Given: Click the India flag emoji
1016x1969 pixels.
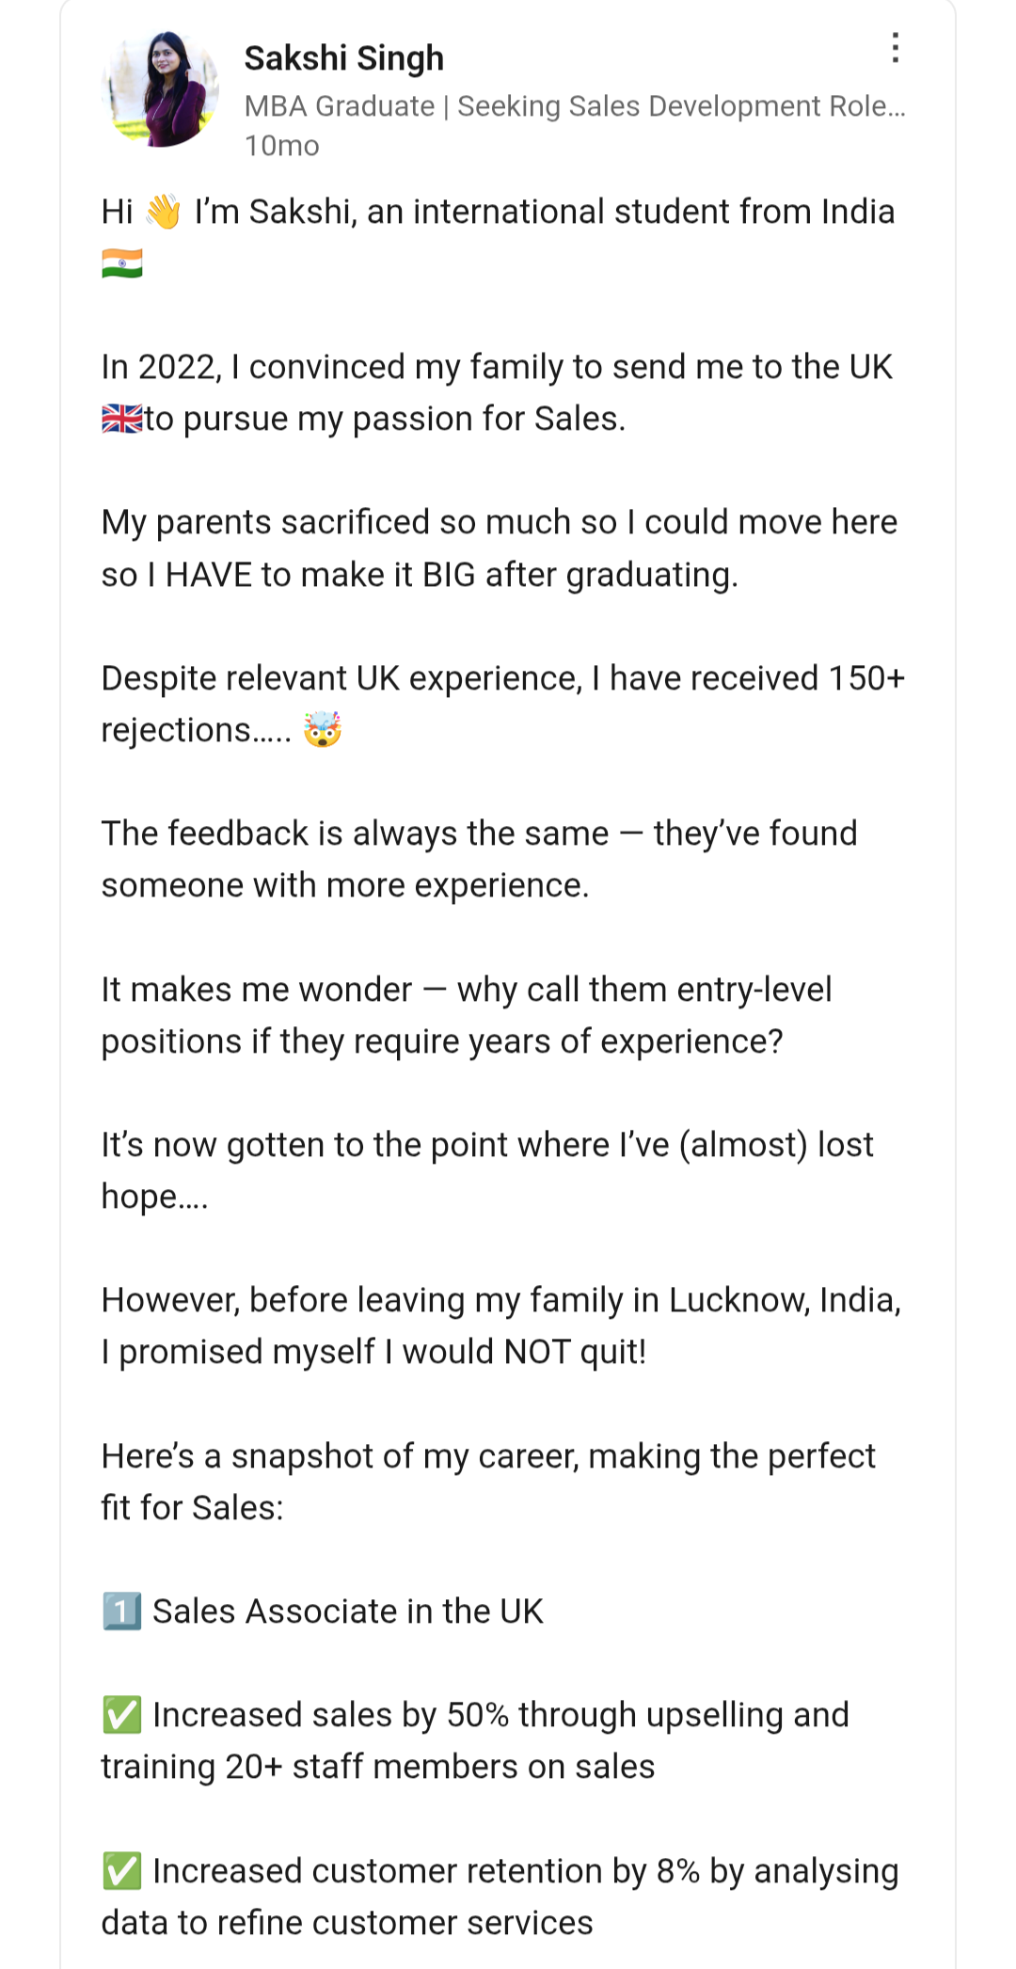Looking at the screenshot, I should (122, 263).
